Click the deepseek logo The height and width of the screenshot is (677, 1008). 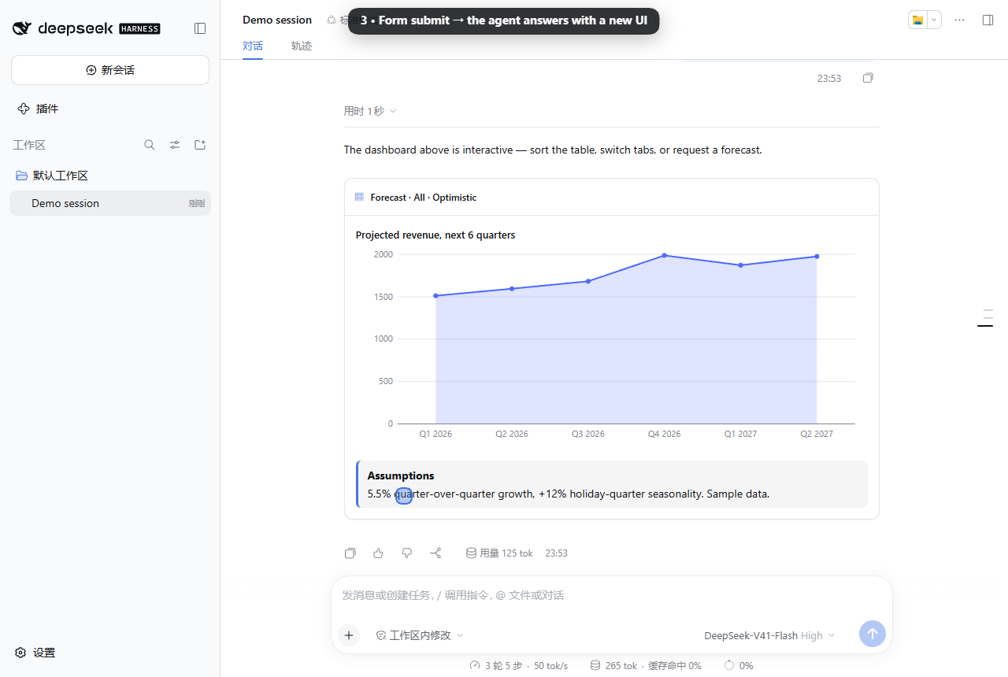(87, 28)
